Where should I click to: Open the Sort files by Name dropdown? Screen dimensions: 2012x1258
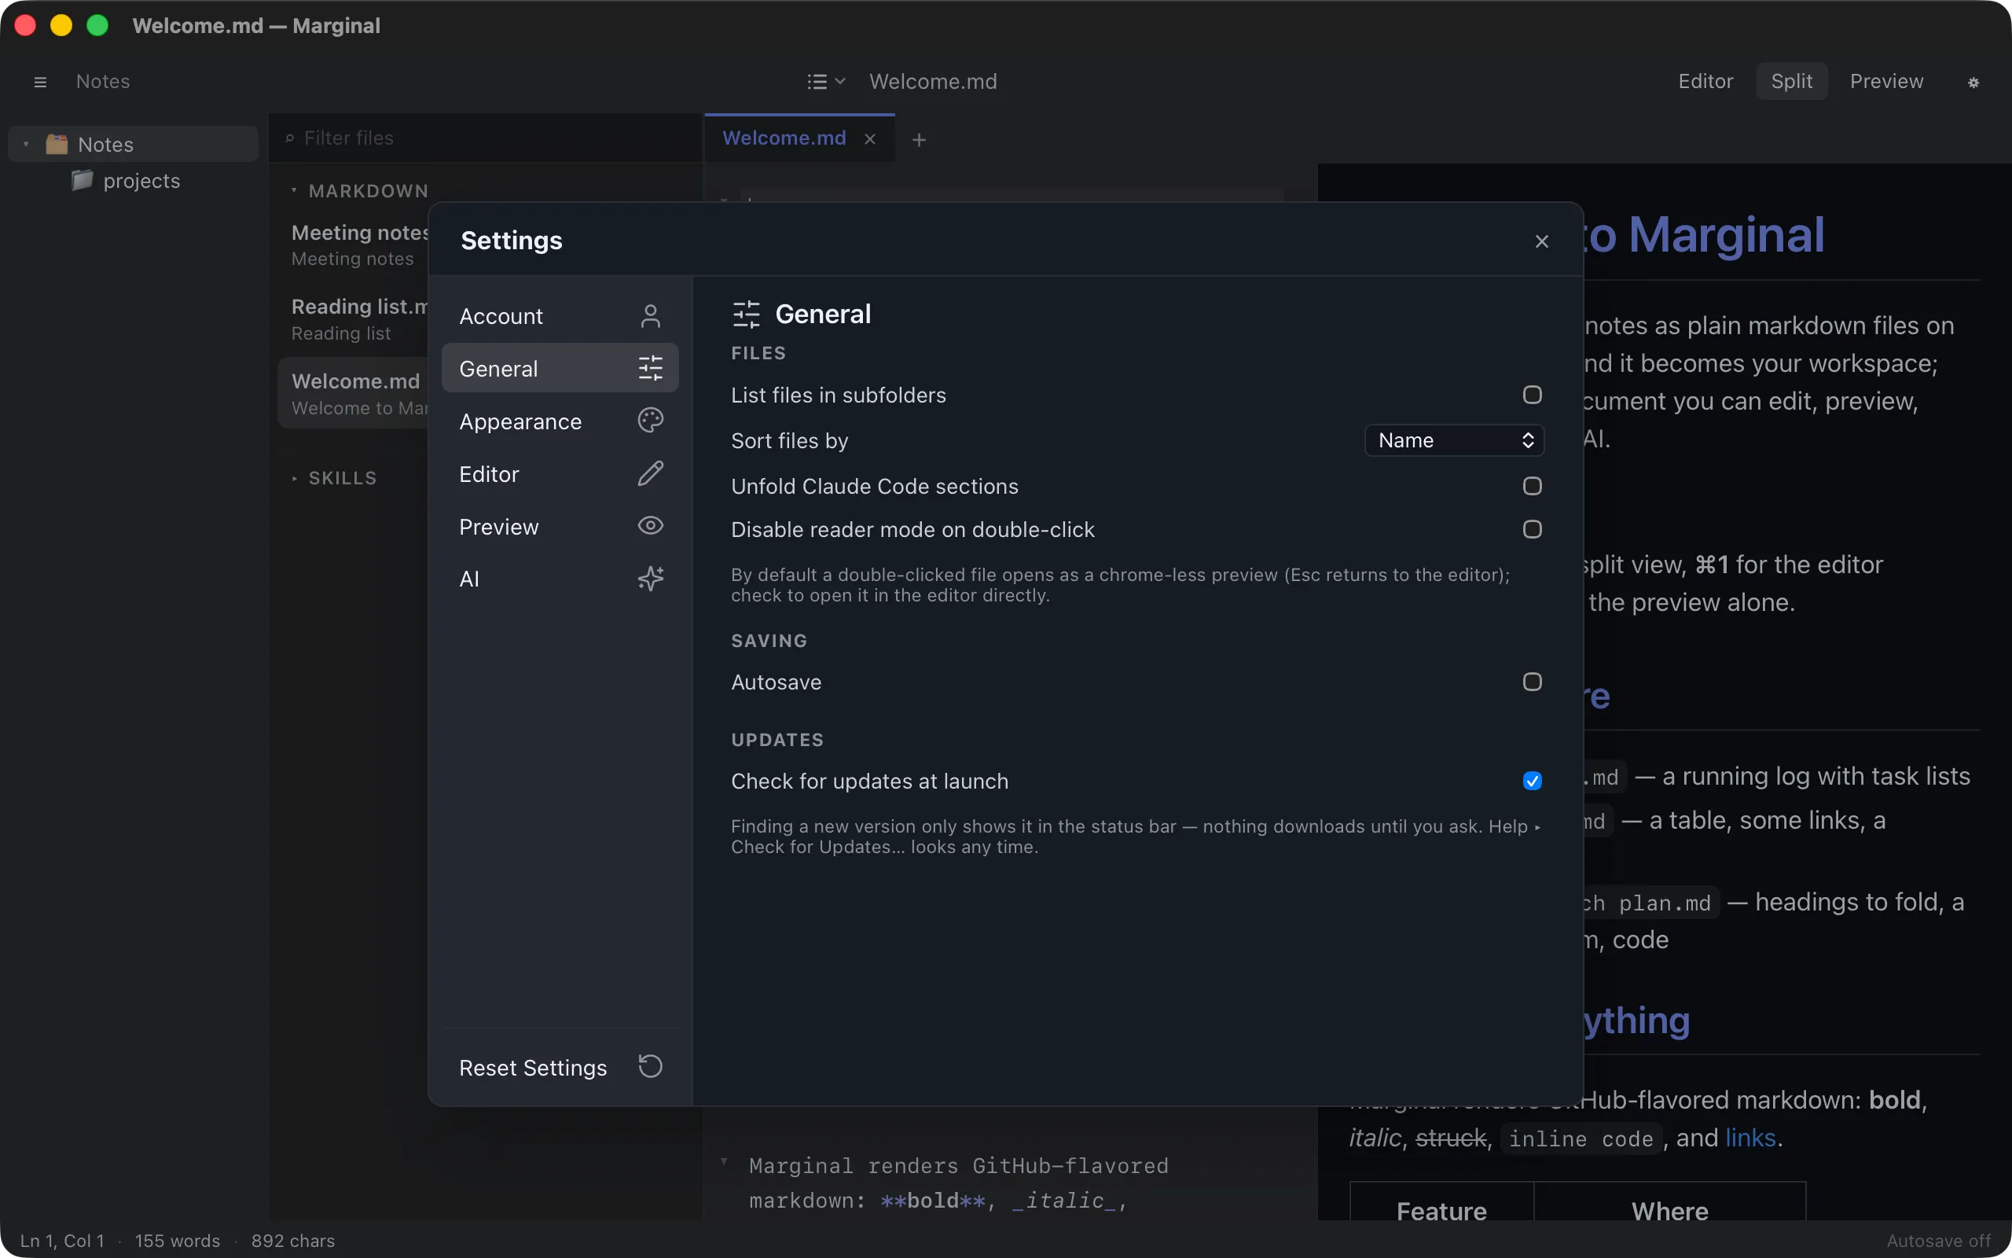1454,440
